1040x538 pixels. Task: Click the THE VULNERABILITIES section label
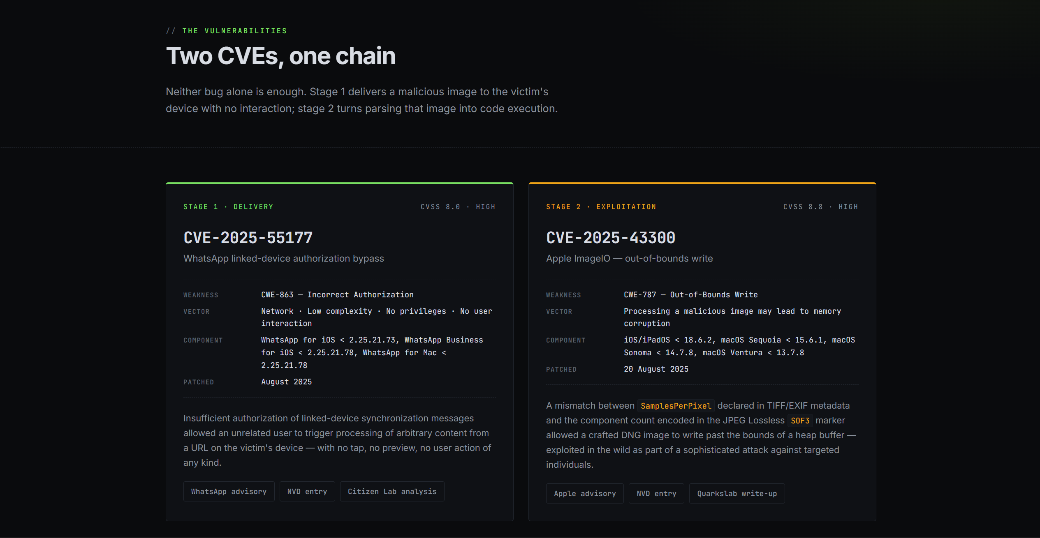pyautogui.click(x=234, y=30)
